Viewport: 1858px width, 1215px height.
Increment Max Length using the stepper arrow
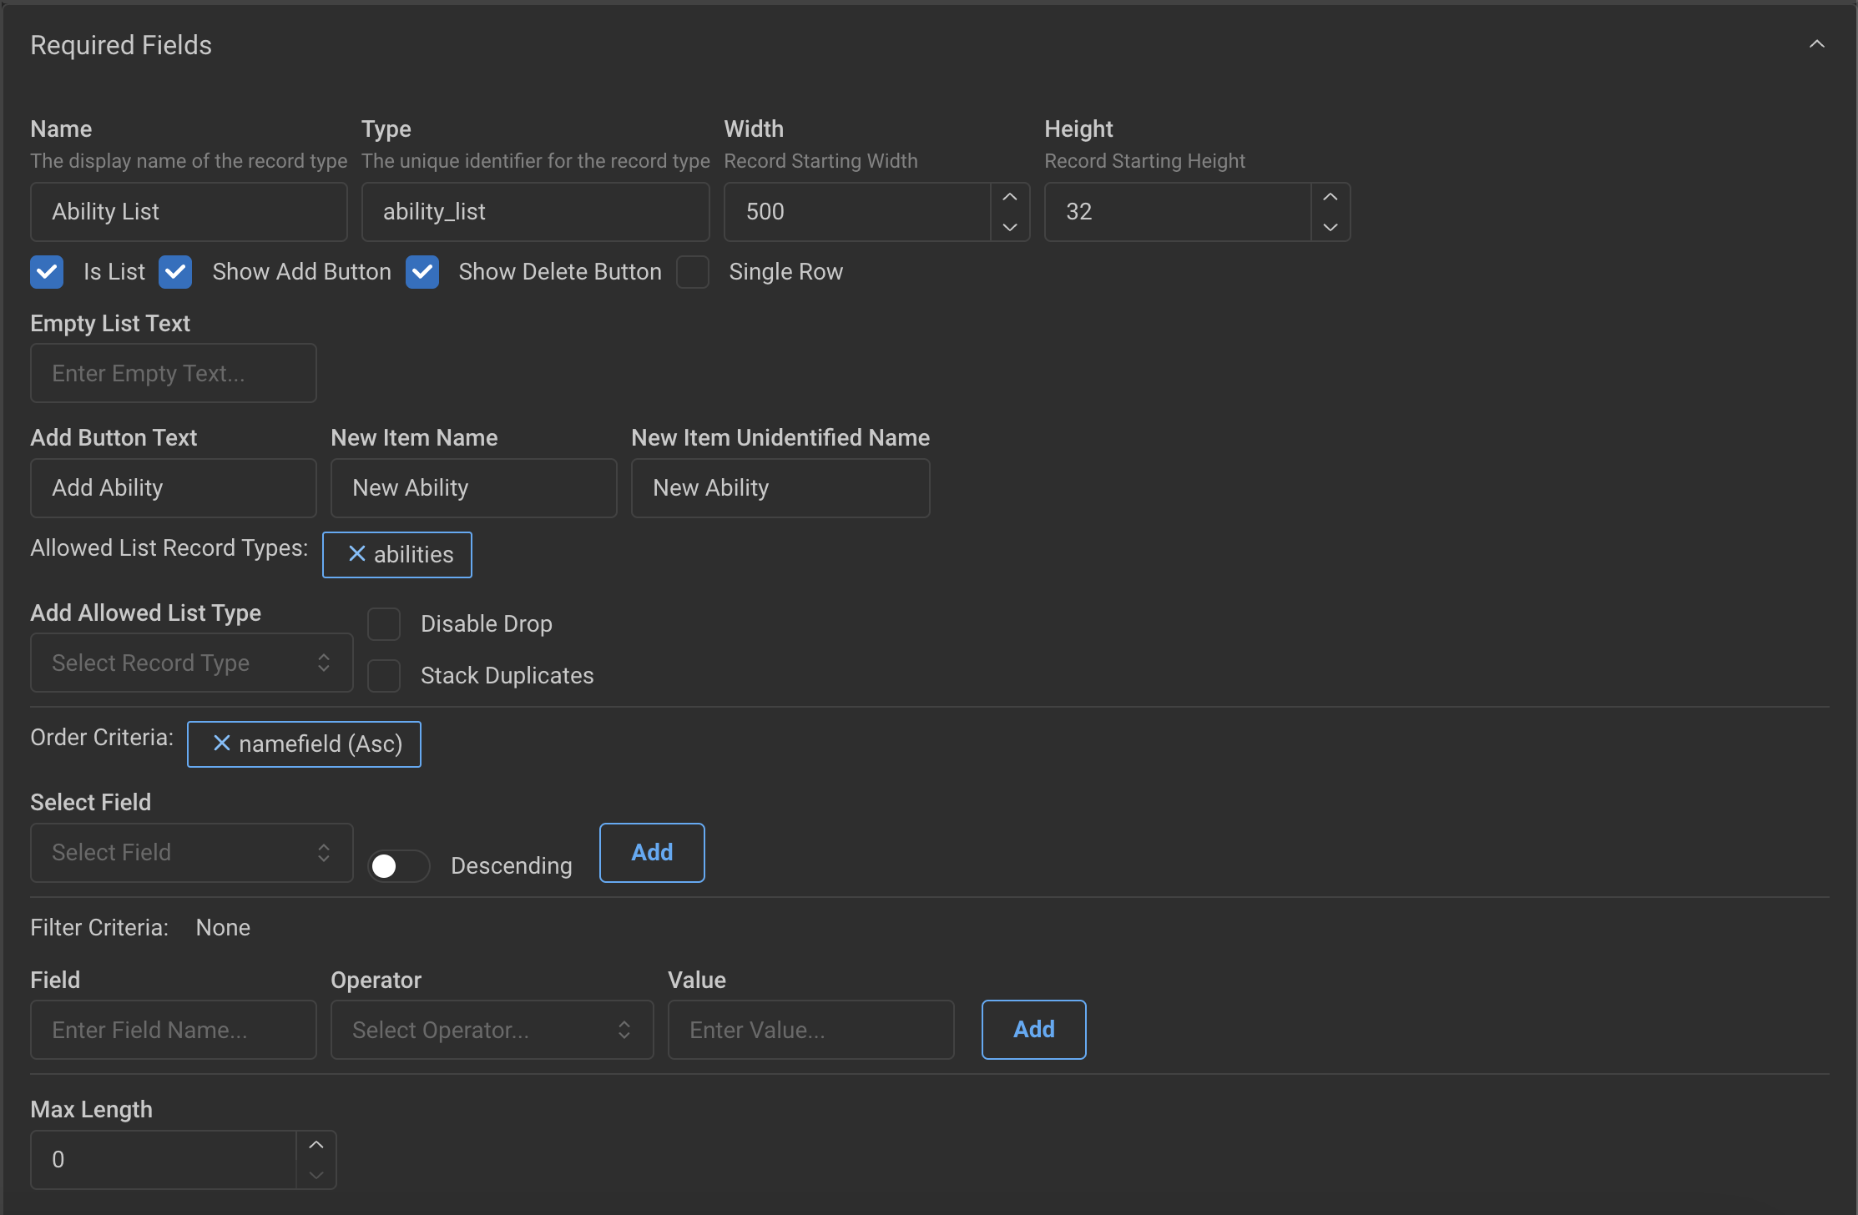click(317, 1144)
